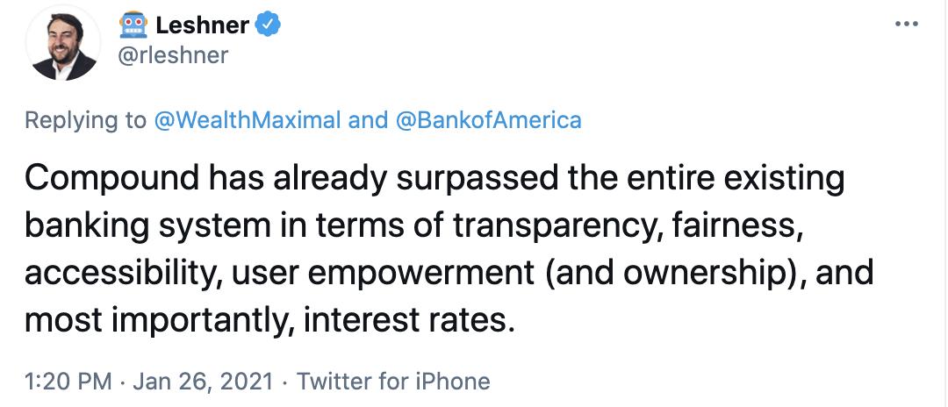
Task: Click the word "accessibility" in the tweet
Action: [x=121, y=273]
